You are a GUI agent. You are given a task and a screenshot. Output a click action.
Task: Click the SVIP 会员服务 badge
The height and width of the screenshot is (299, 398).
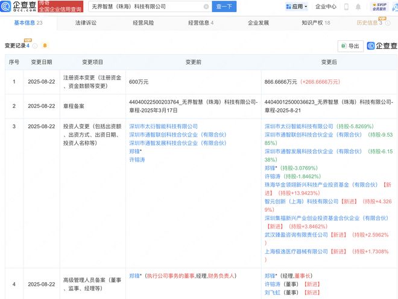tap(379, 7)
